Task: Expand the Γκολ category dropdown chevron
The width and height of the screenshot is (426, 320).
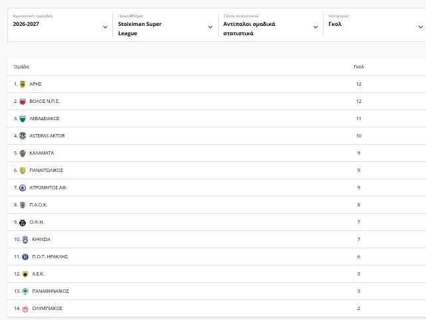Action: pyautogui.click(x=420, y=27)
